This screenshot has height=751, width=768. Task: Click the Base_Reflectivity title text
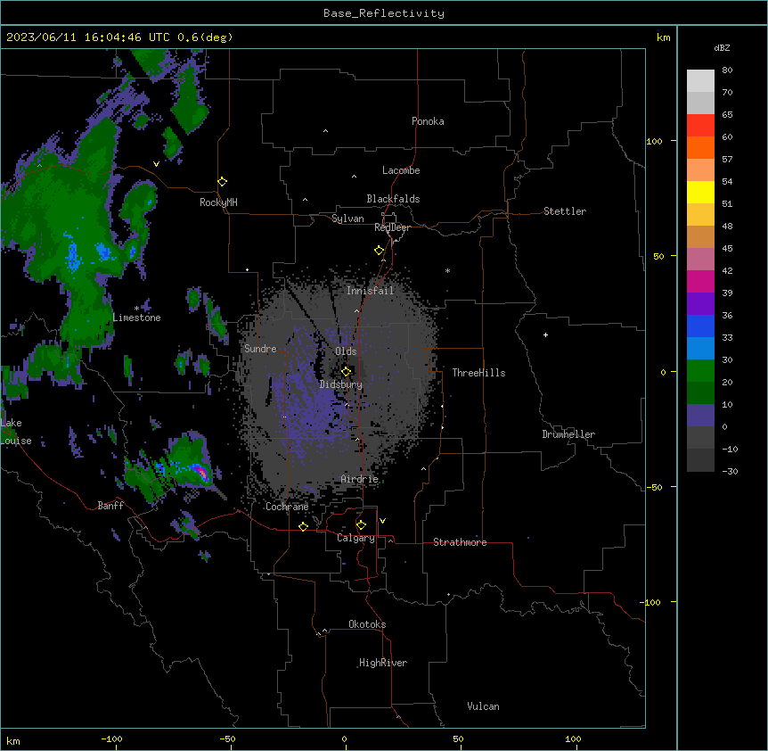pos(384,13)
